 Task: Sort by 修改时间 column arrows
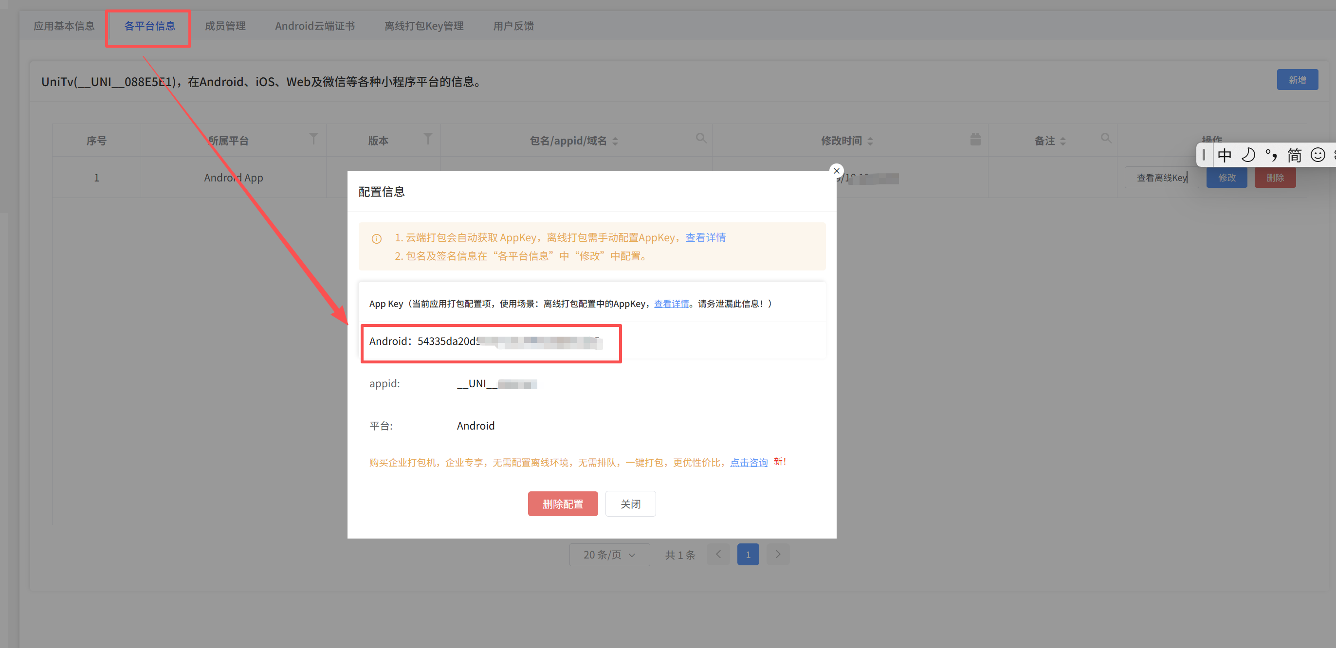(x=870, y=141)
